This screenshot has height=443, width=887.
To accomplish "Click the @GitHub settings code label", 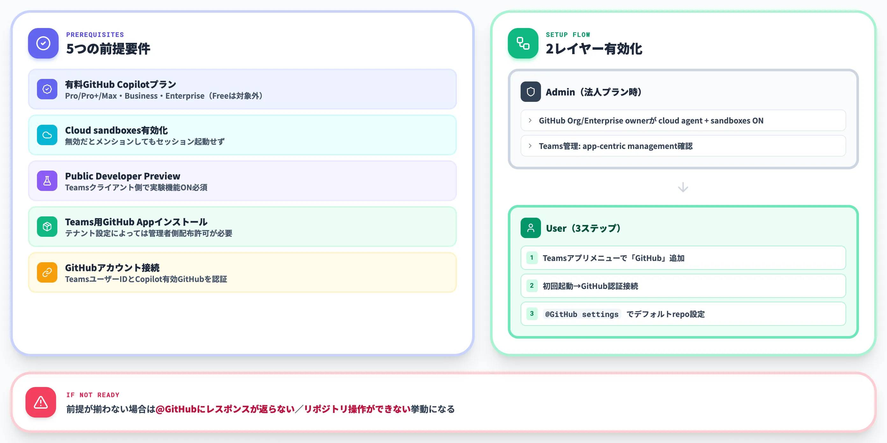I will coord(582,314).
